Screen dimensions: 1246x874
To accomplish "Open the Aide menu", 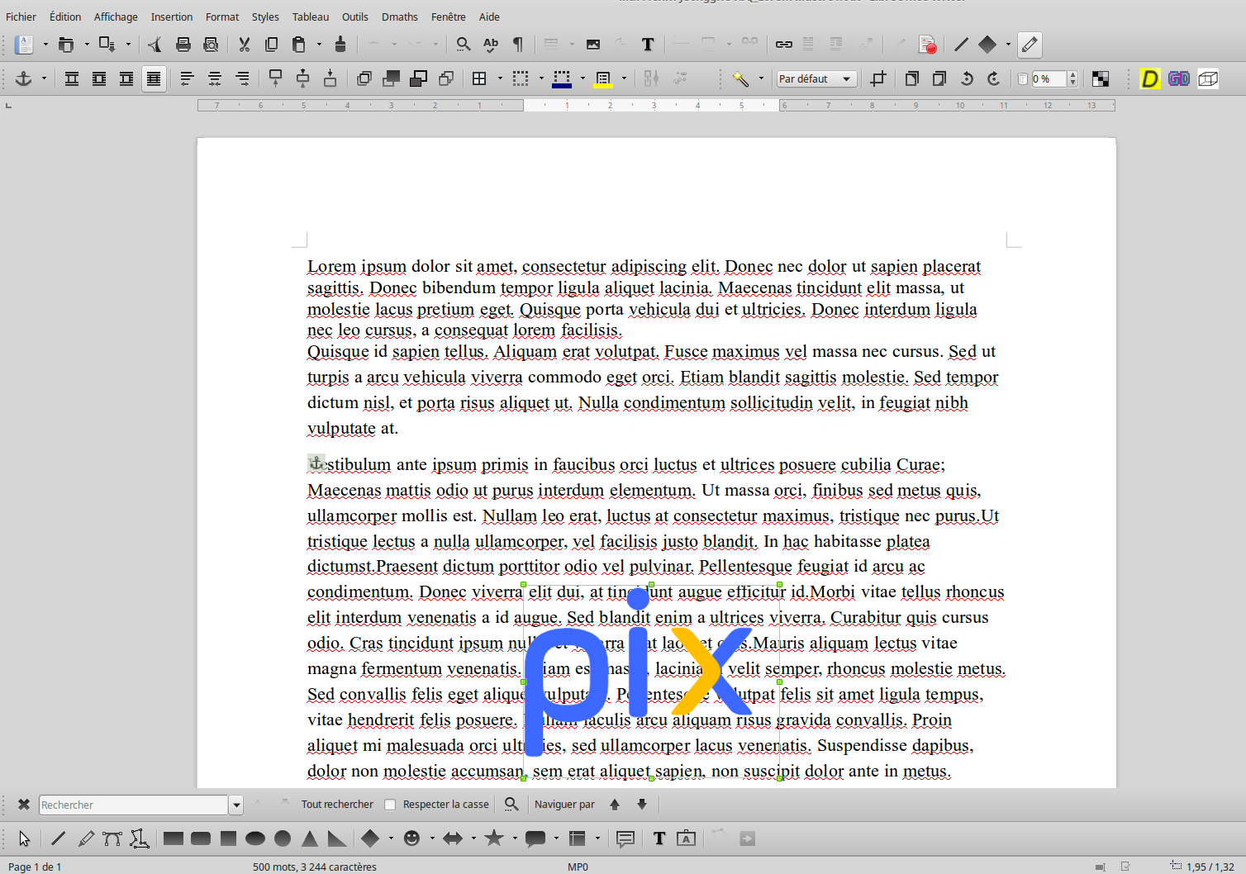I will pyautogui.click(x=489, y=17).
